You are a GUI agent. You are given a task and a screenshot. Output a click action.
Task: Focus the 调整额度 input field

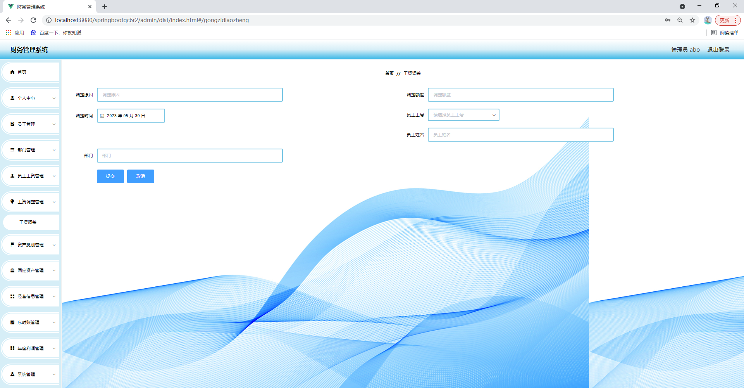point(521,95)
